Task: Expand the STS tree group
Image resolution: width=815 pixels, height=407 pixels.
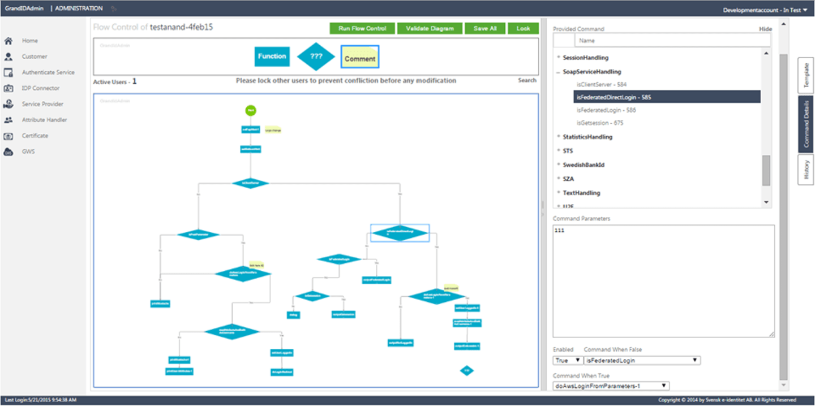Action: (x=559, y=151)
